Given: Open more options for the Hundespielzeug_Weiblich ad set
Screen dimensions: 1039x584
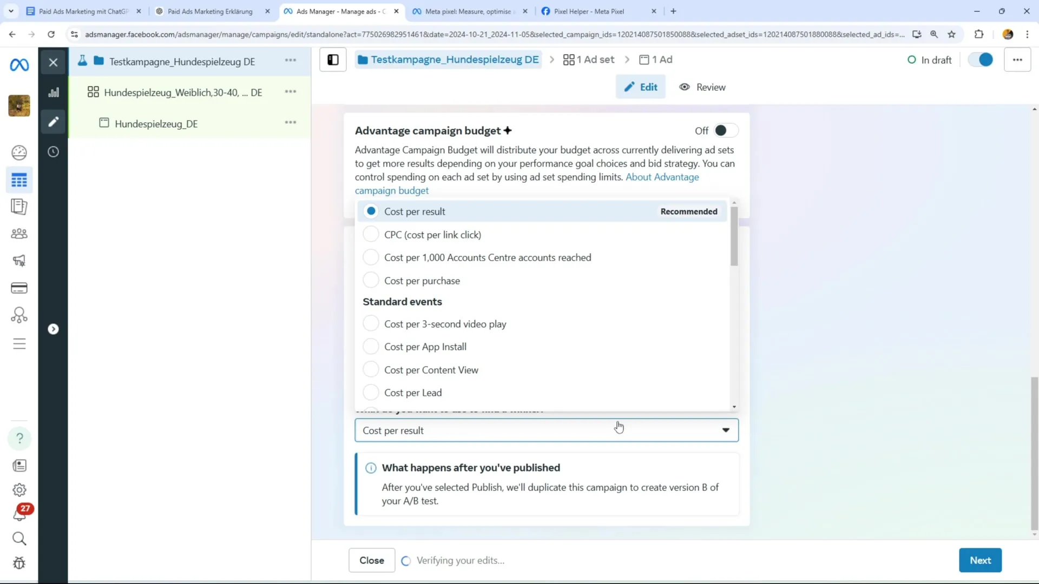Looking at the screenshot, I should coord(291,91).
